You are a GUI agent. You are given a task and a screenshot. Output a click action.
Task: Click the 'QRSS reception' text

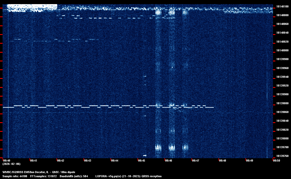point(152,176)
